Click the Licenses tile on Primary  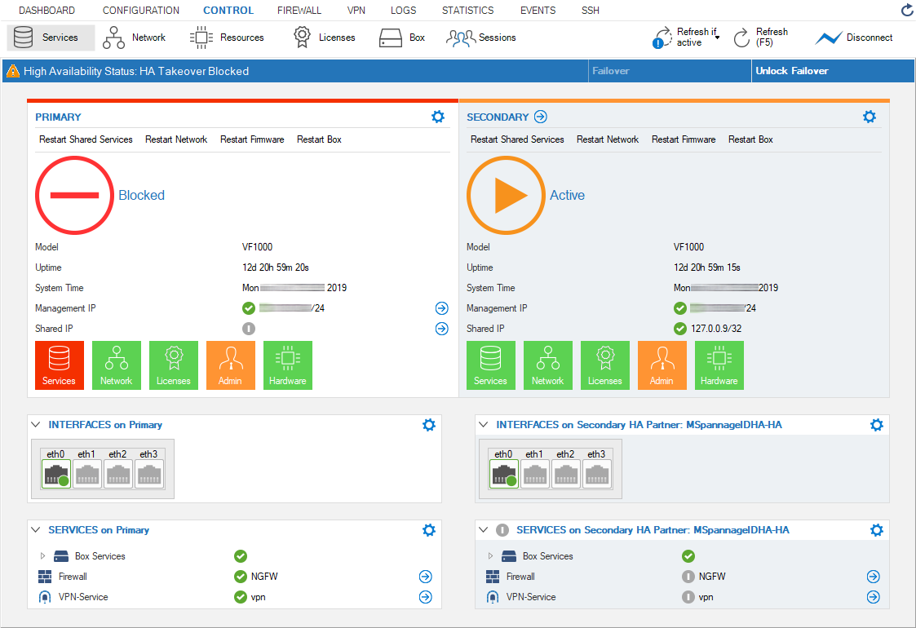pyautogui.click(x=174, y=365)
